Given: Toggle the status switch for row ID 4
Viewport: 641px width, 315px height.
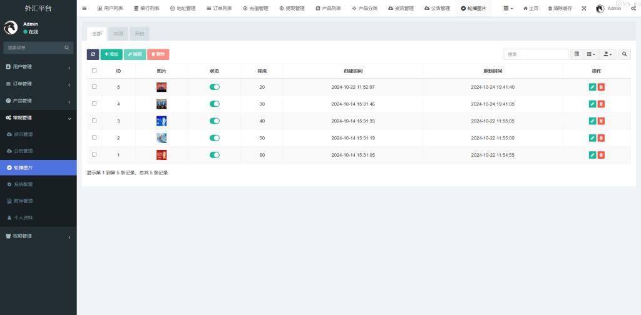Looking at the screenshot, I should tap(215, 104).
